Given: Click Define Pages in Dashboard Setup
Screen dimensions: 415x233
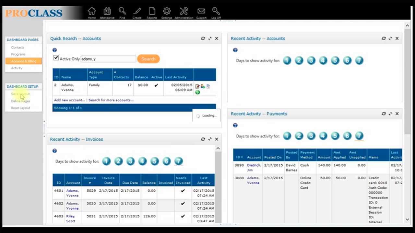Looking at the screenshot, I should (20, 101).
